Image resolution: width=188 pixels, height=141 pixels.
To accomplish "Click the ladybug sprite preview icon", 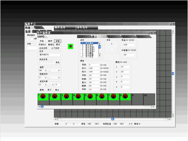I will point(71,46).
